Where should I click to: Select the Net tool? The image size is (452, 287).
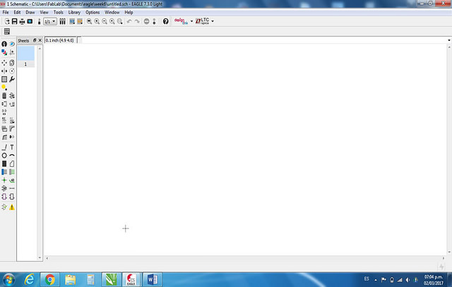click(x=12, y=172)
